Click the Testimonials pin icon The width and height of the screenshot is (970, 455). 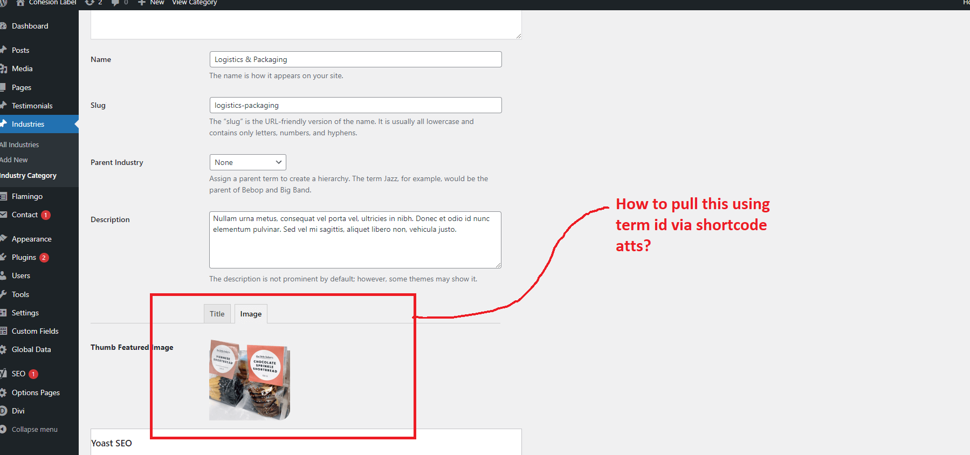[3, 106]
